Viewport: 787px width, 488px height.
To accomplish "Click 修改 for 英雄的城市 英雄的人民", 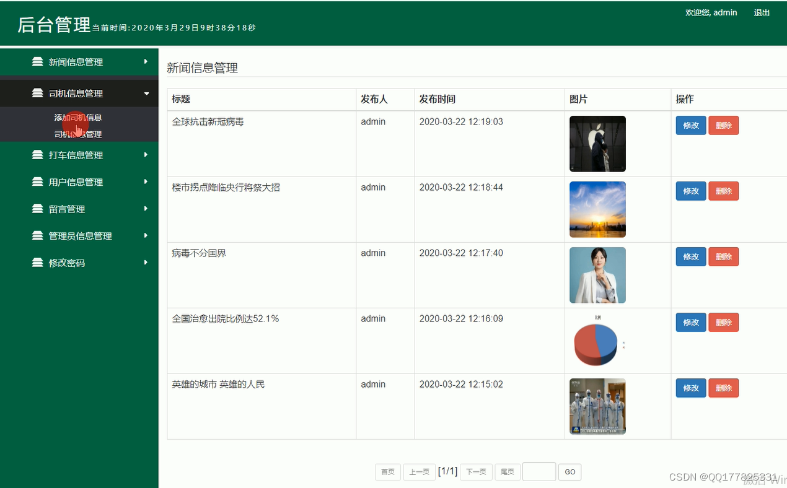I will pyautogui.click(x=691, y=388).
